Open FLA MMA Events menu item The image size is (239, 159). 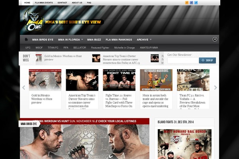tap(44, 3)
